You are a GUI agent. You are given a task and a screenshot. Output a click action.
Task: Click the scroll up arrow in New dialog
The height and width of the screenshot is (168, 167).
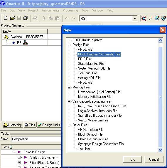point(160,40)
